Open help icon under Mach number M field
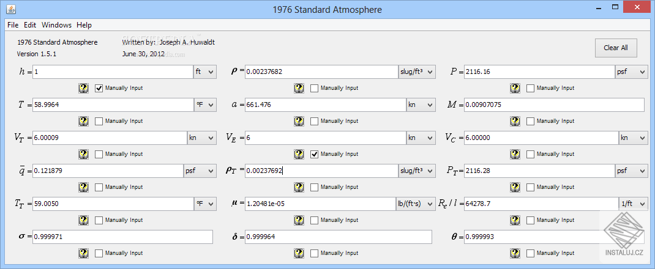 click(515, 121)
